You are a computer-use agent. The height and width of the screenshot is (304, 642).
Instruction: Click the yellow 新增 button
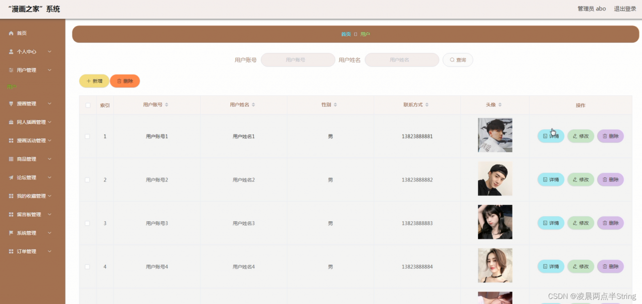[x=94, y=81]
